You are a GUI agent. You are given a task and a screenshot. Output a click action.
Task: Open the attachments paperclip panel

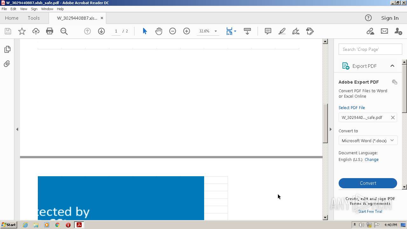click(x=7, y=64)
